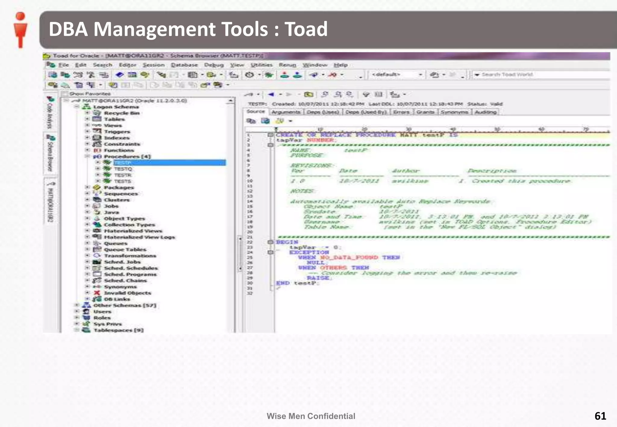Open the Database menu

pyautogui.click(x=184, y=65)
